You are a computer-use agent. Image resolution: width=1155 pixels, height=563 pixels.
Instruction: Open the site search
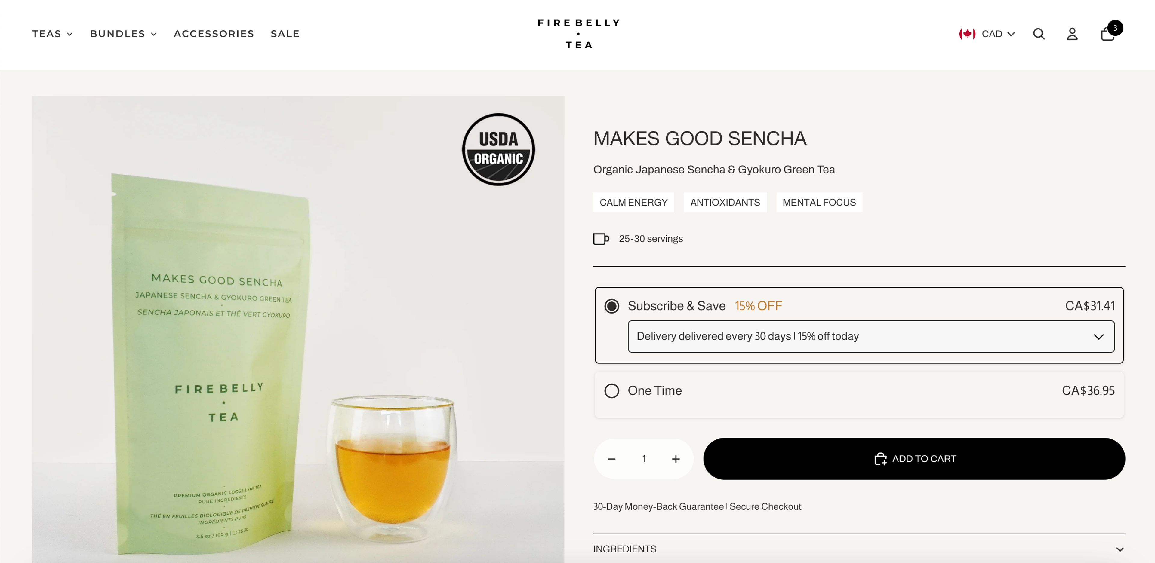click(x=1039, y=34)
